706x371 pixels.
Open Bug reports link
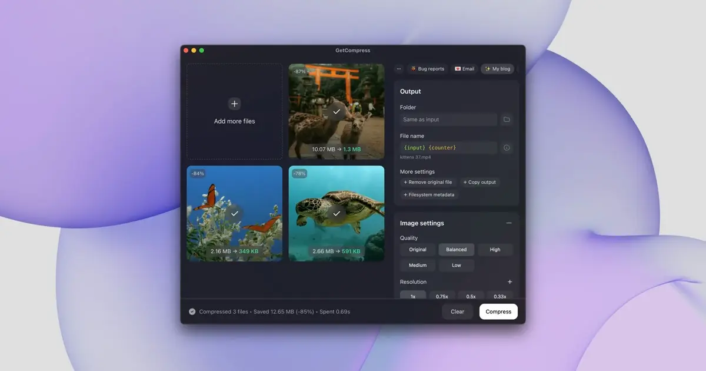tap(427, 69)
